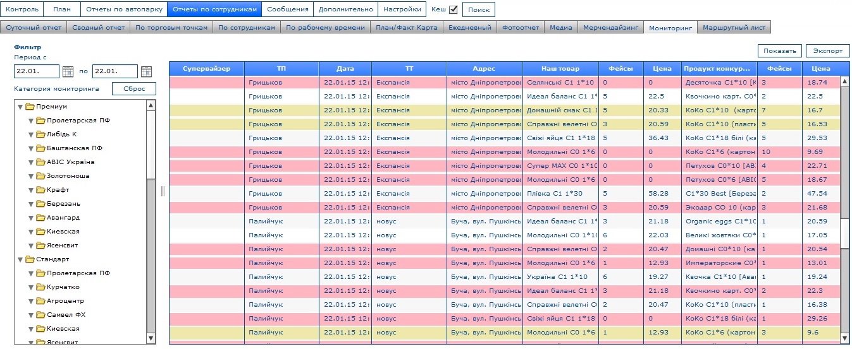
Task: Expand arrow beside Киевская under Стандарт
Action: [30, 329]
